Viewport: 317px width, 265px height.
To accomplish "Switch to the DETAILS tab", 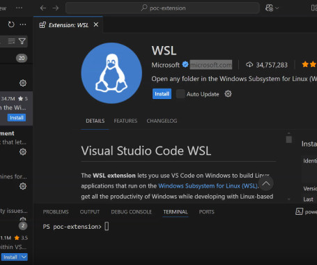I will [x=95, y=121].
